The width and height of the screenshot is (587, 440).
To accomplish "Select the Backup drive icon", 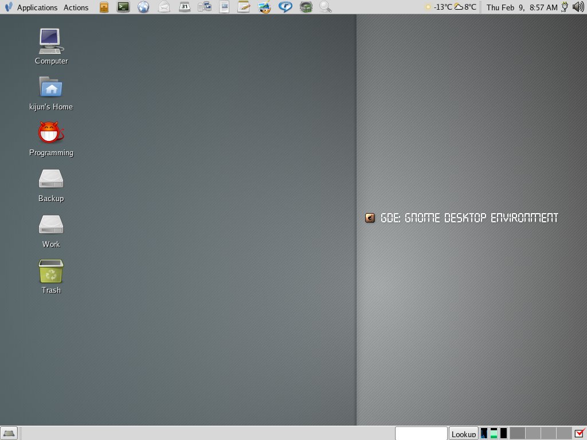I will click(51, 179).
